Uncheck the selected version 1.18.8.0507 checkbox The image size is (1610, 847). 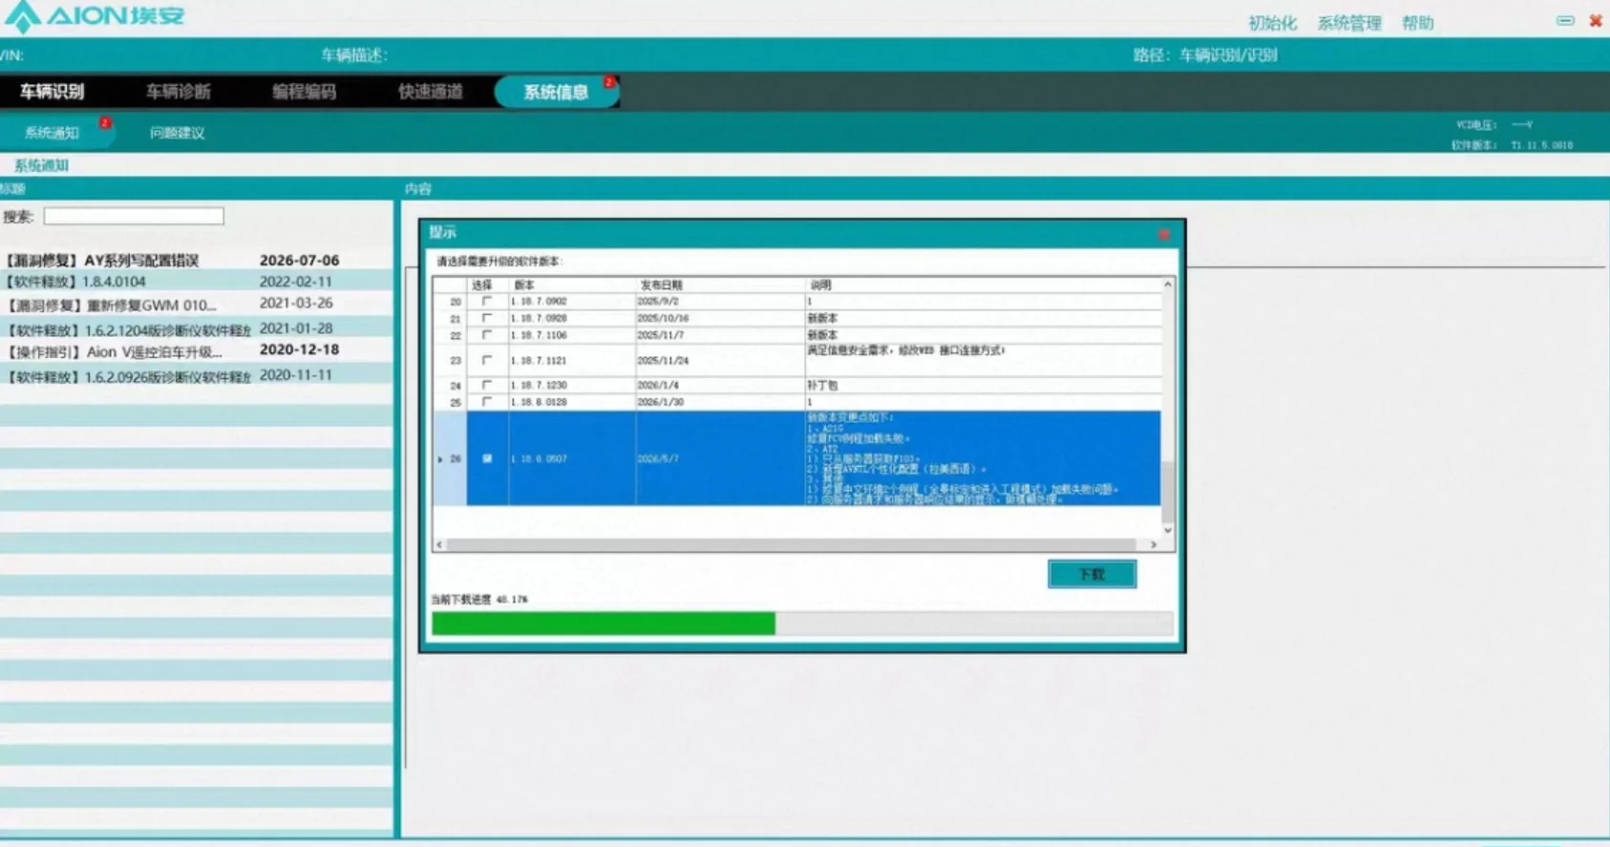click(x=487, y=458)
